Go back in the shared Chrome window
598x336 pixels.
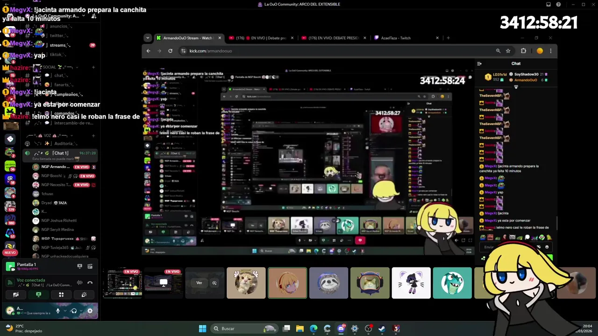[x=149, y=51]
